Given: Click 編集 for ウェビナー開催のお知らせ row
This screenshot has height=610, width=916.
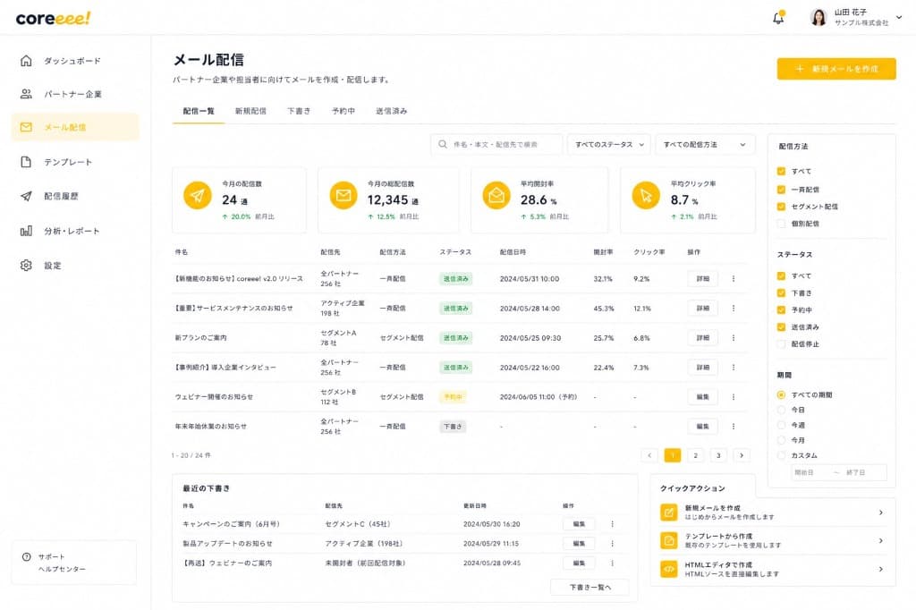Looking at the screenshot, I should pyautogui.click(x=703, y=397).
